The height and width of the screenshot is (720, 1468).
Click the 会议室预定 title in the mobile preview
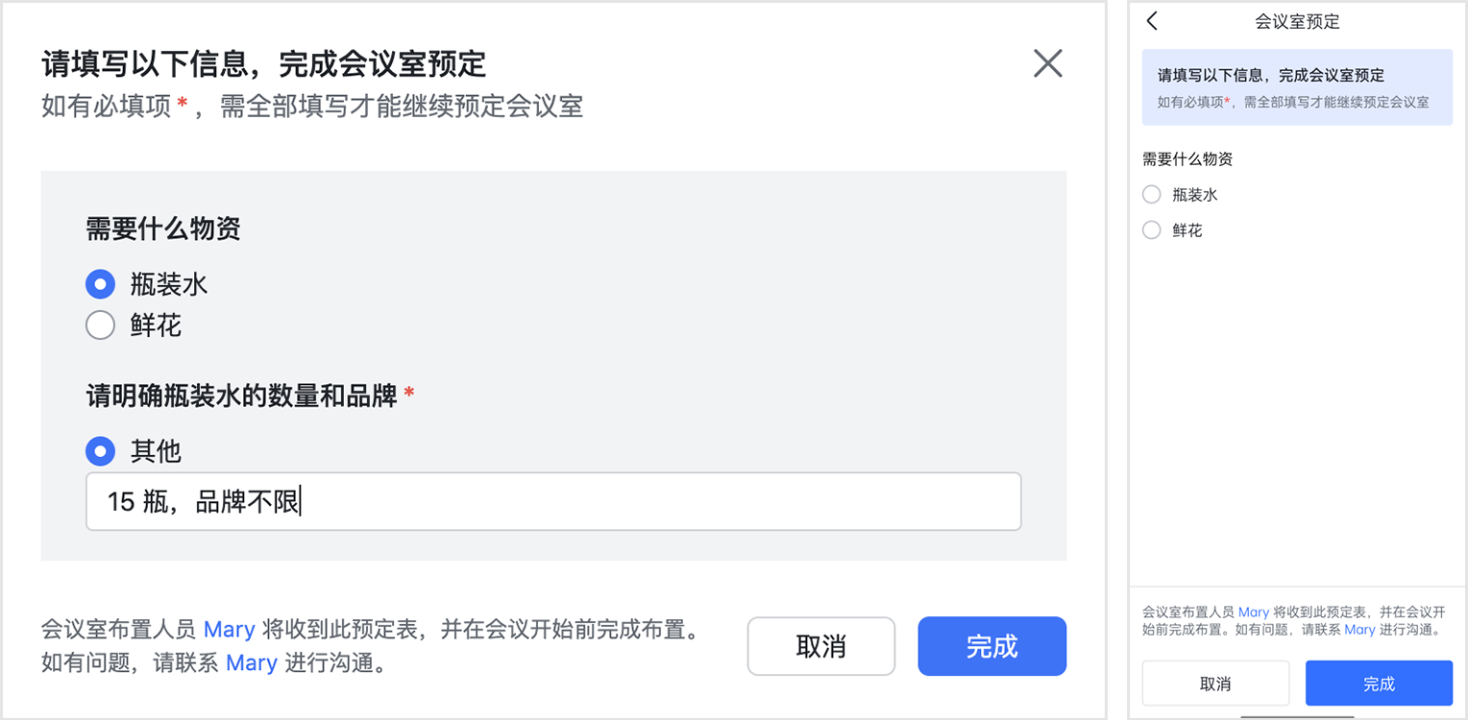1296,20
